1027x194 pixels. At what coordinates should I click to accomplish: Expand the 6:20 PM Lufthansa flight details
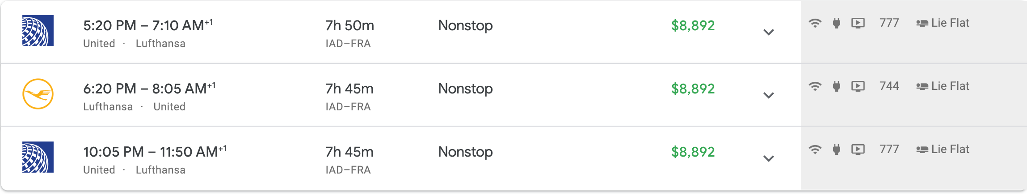(768, 95)
